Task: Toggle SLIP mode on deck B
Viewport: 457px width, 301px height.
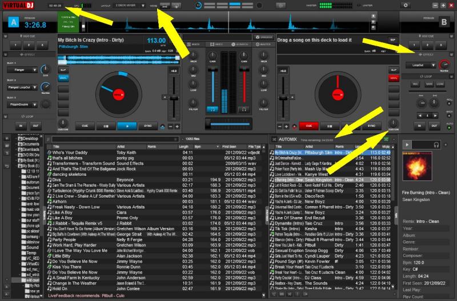Action: click(x=394, y=70)
